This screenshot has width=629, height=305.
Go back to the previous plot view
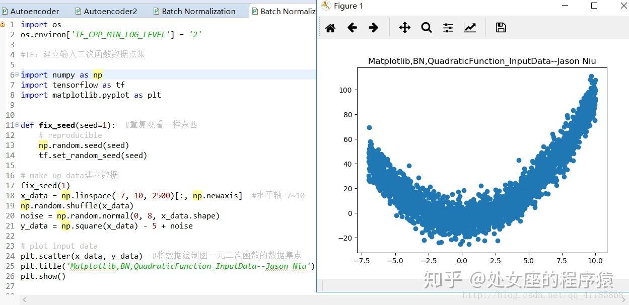[353, 28]
